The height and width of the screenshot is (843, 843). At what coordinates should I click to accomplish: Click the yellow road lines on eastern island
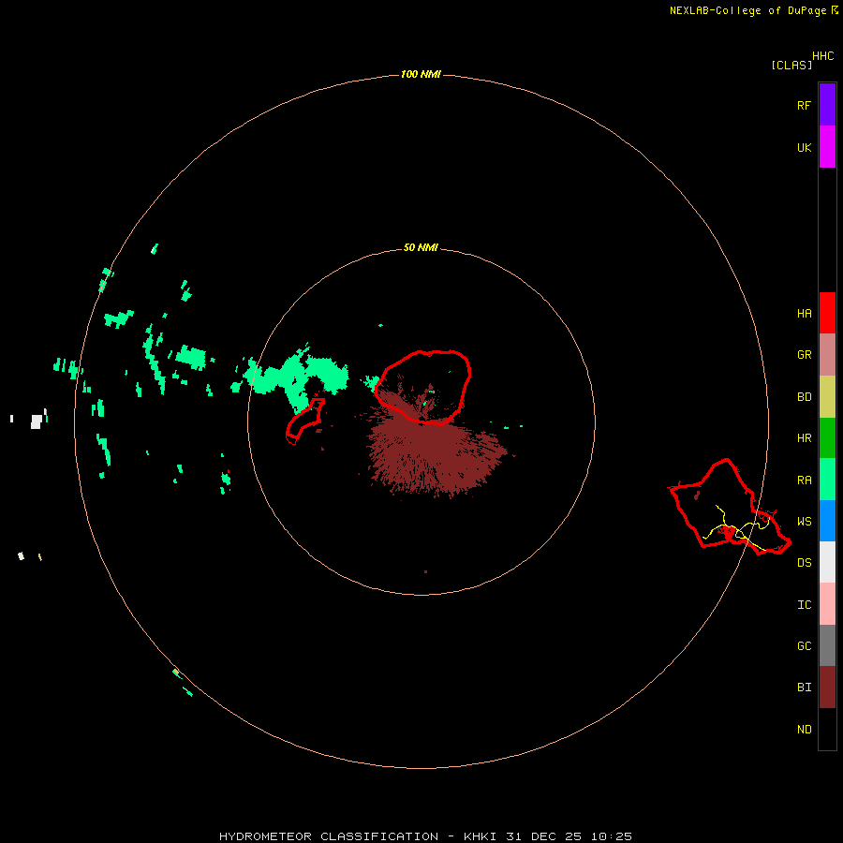(x=736, y=528)
